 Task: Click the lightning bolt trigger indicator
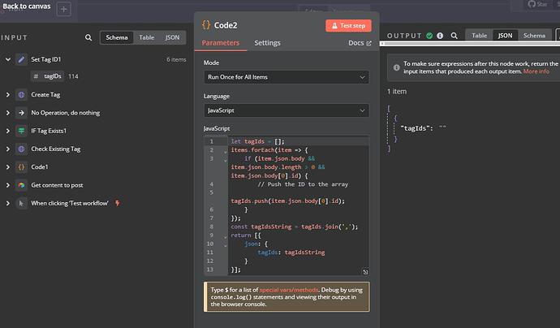[x=117, y=203]
